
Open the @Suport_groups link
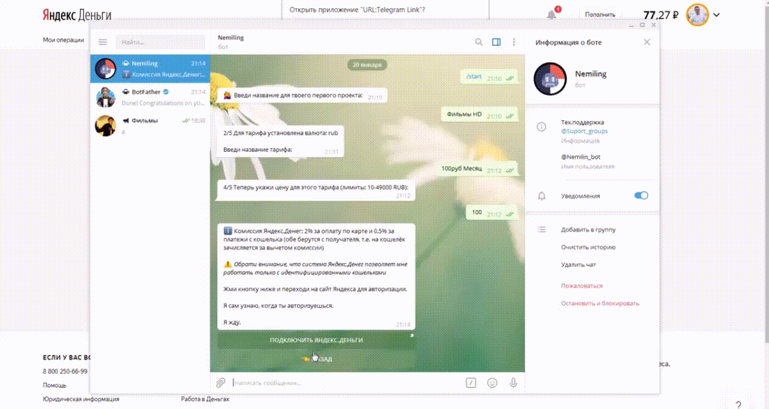click(585, 131)
